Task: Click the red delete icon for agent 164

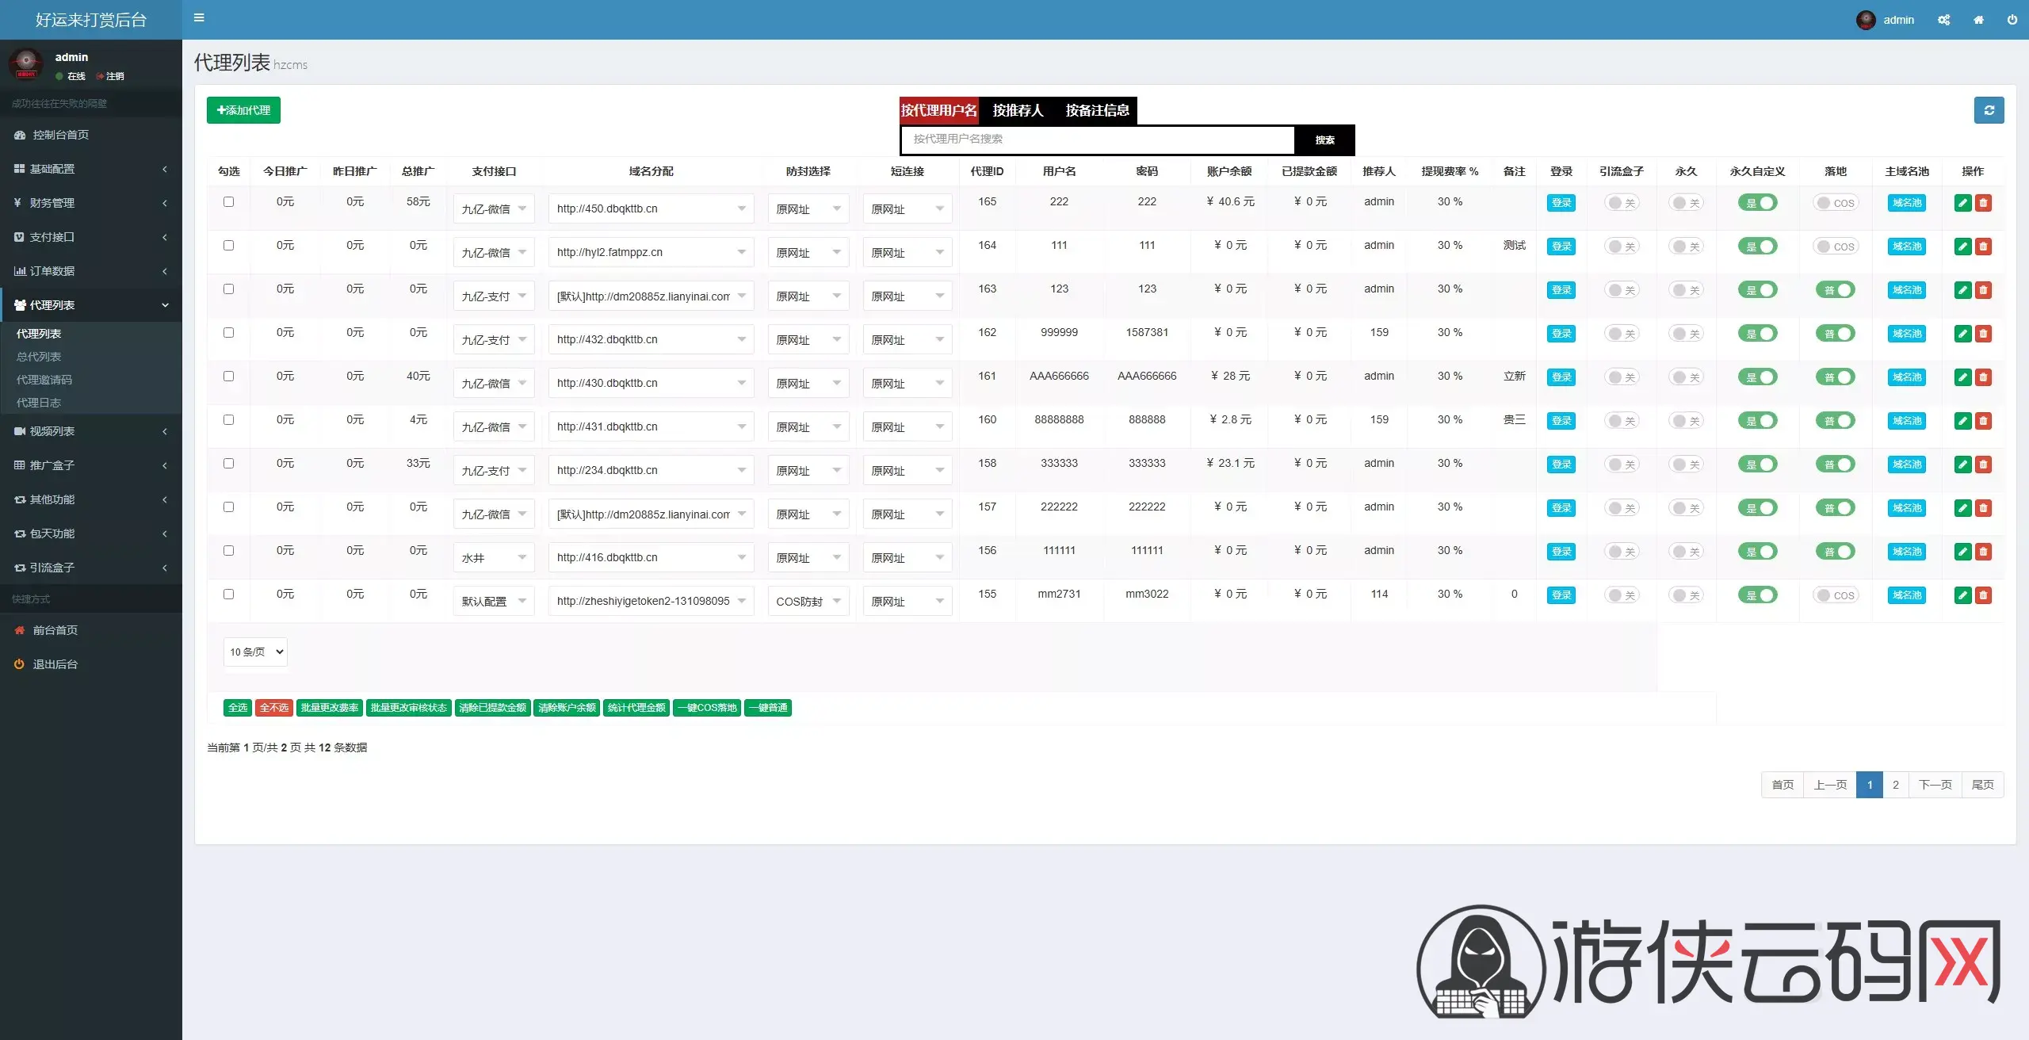Action: [1983, 247]
